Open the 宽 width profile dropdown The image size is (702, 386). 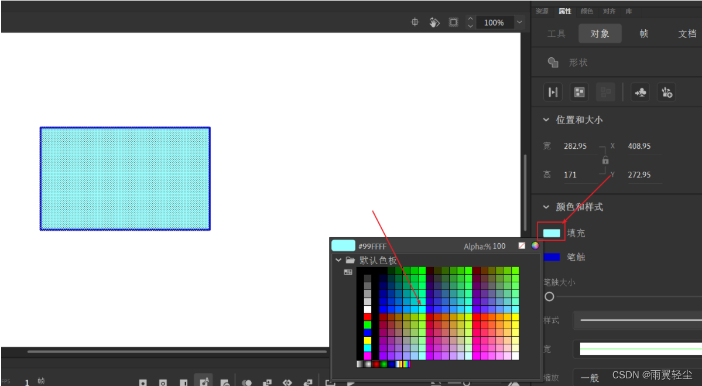tap(638, 349)
